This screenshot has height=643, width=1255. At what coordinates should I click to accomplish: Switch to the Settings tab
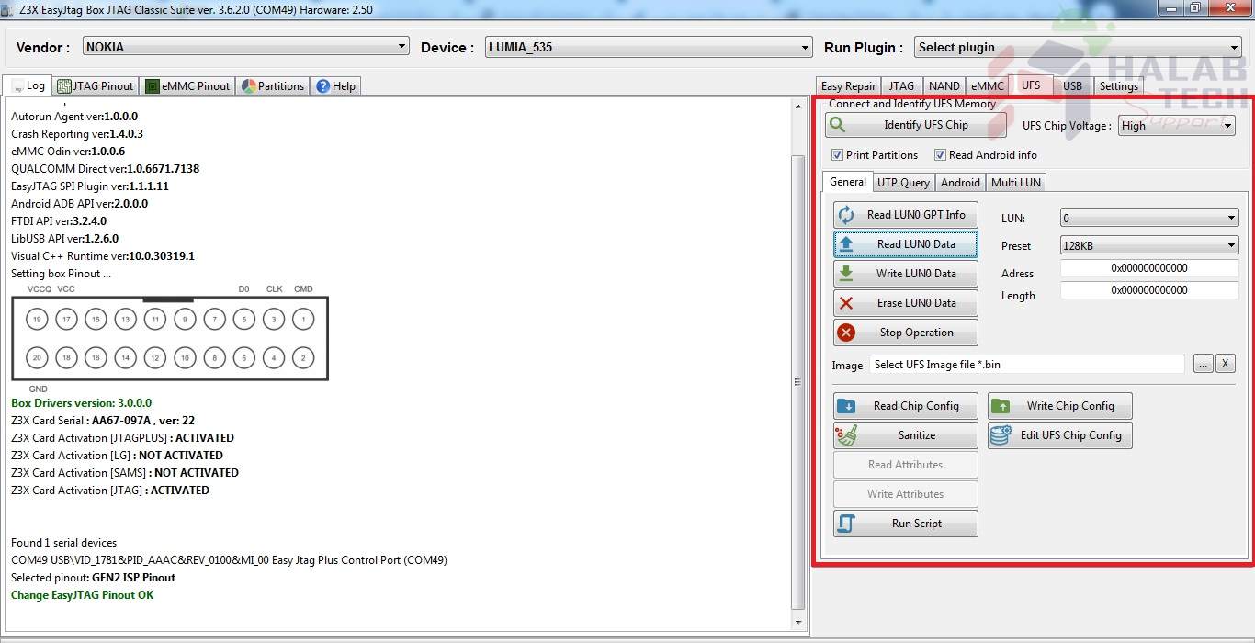pos(1119,86)
